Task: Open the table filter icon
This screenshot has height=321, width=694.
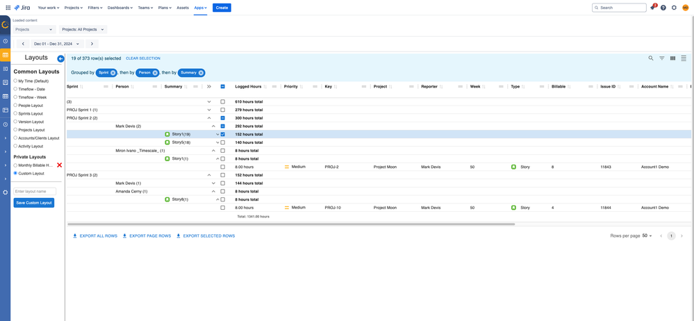Action: (662, 58)
